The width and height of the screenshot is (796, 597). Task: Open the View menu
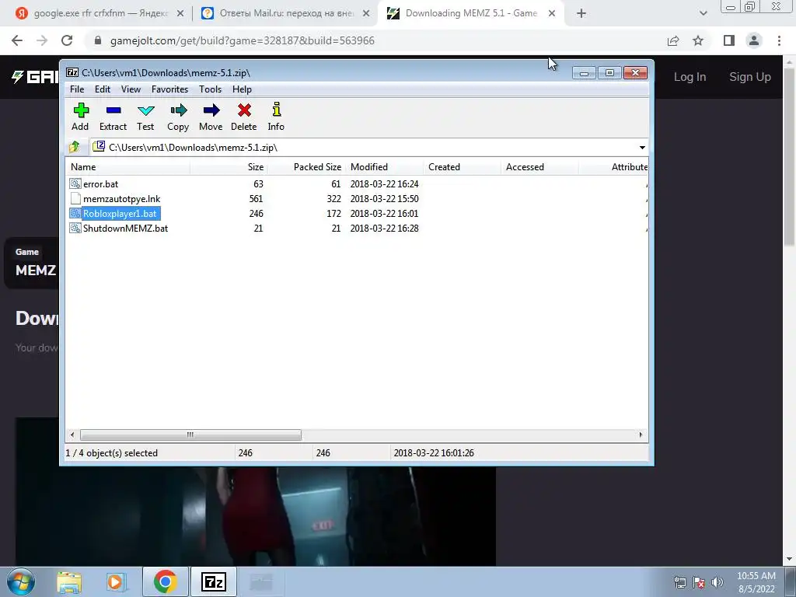pyautogui.click(x=131, y=89)
